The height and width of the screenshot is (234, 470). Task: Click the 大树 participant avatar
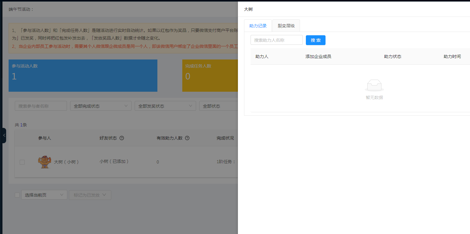[x=44, y=162]
